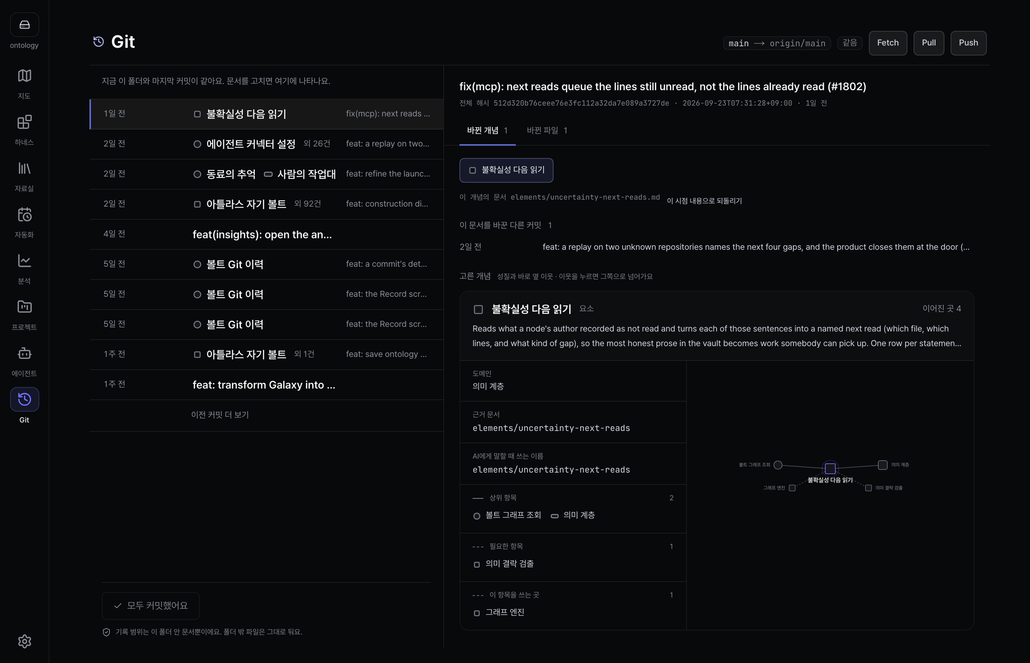Pull changes from origin
The height and width of the screenshot is (663, 1030).
pos(928,43)
